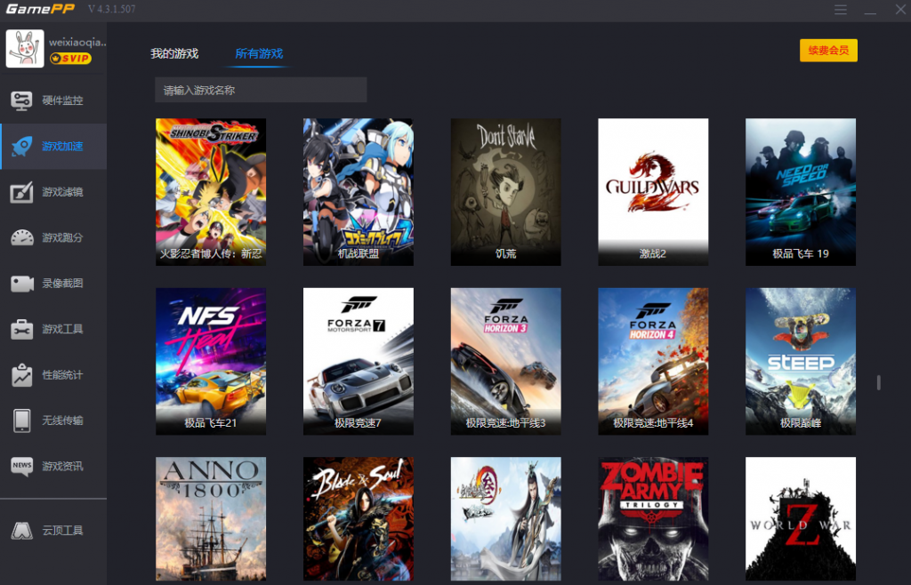Click the 极限竞速7 caption
This screenshot has height=585, width=911.
click(358, 423)
